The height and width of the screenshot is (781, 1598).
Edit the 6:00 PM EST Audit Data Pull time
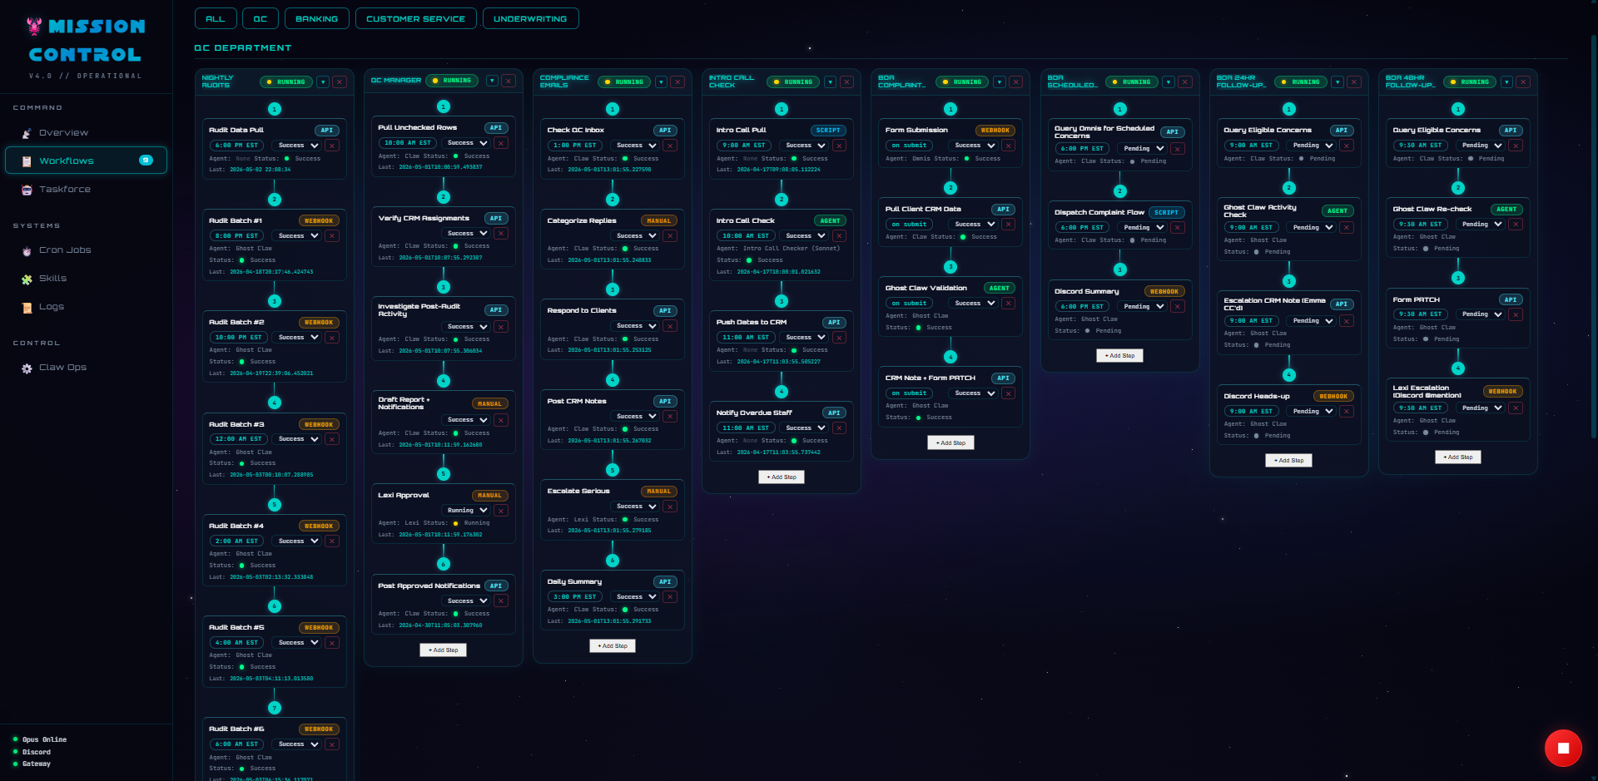pyautogui.click(x=237, y=146)
